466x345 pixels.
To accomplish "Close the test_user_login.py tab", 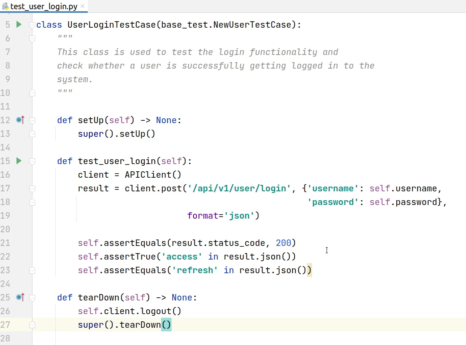I will point(83,6).
